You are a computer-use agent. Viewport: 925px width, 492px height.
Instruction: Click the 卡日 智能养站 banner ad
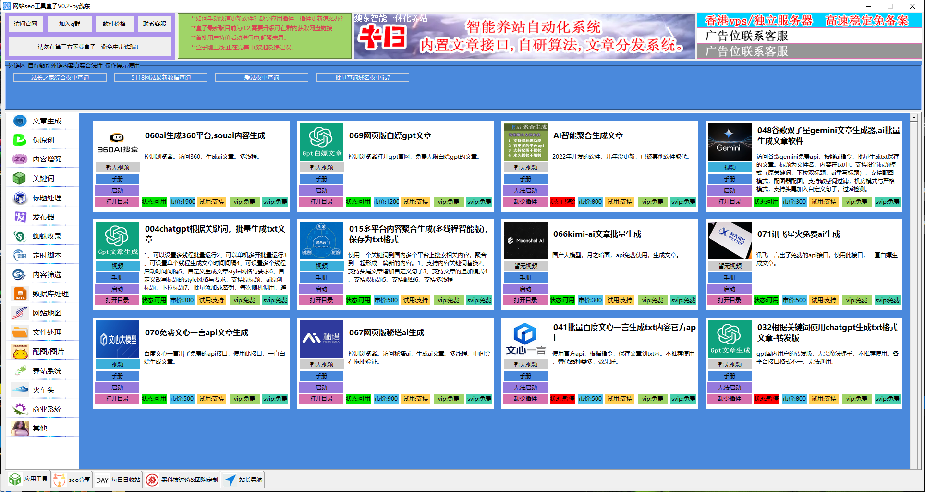(x=524, y=37)
